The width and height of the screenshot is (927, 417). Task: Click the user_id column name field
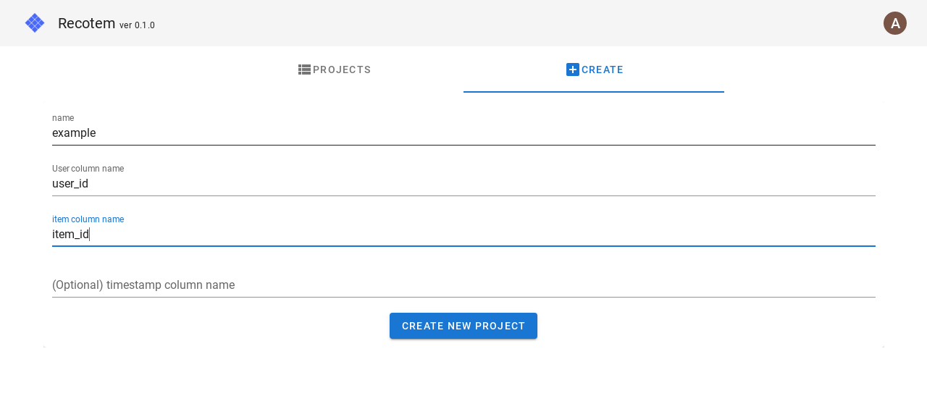tap(290, 184)
